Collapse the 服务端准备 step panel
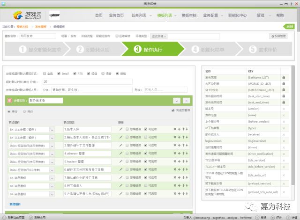300x220 pixels. 176,100
